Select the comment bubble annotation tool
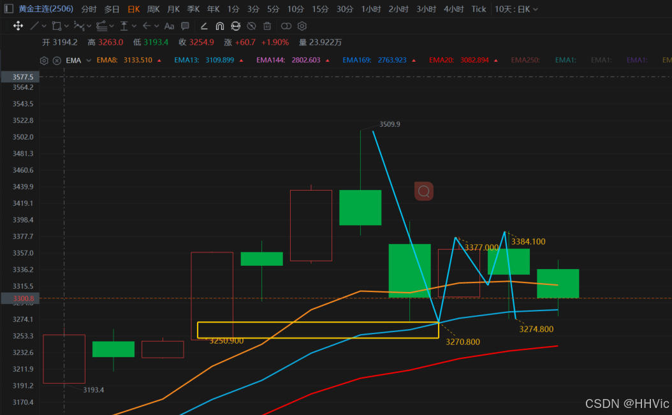This screenshot has height=415, width=672. [185, 26]
